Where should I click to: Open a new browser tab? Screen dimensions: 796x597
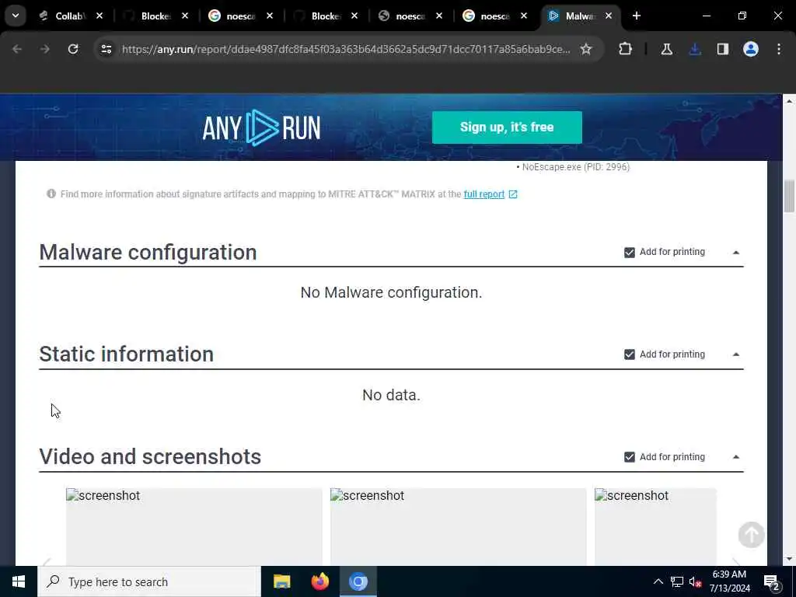(637, 16)
